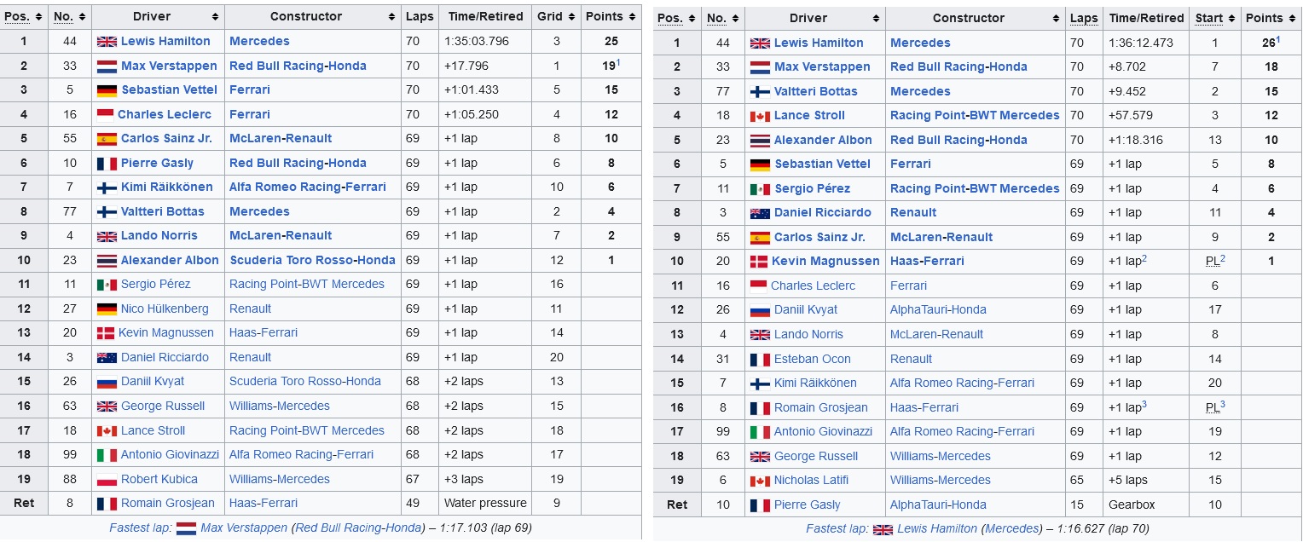Open Haas-Ferrari link in Kevin Magnussen row, right table
The image size is (1303, 542).
tap(927, 261)
